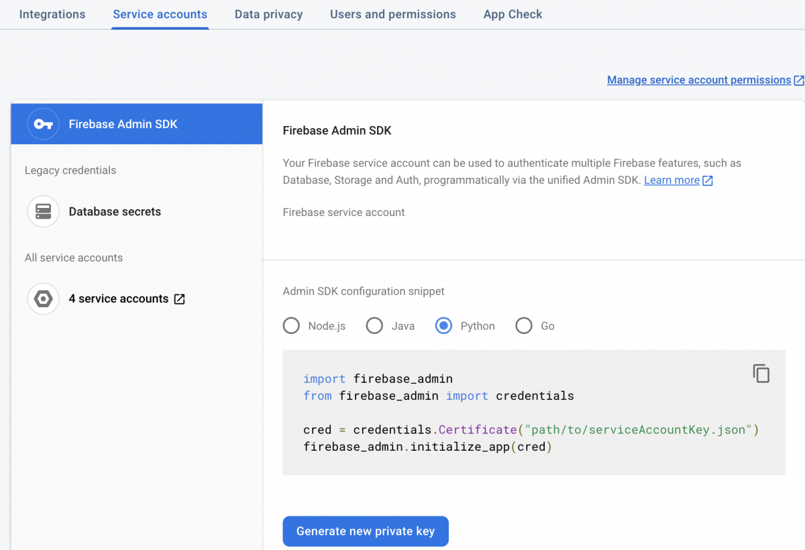Select the Node.js code snippet option
The width and height of the screenshot is (805, 550).
291,325
